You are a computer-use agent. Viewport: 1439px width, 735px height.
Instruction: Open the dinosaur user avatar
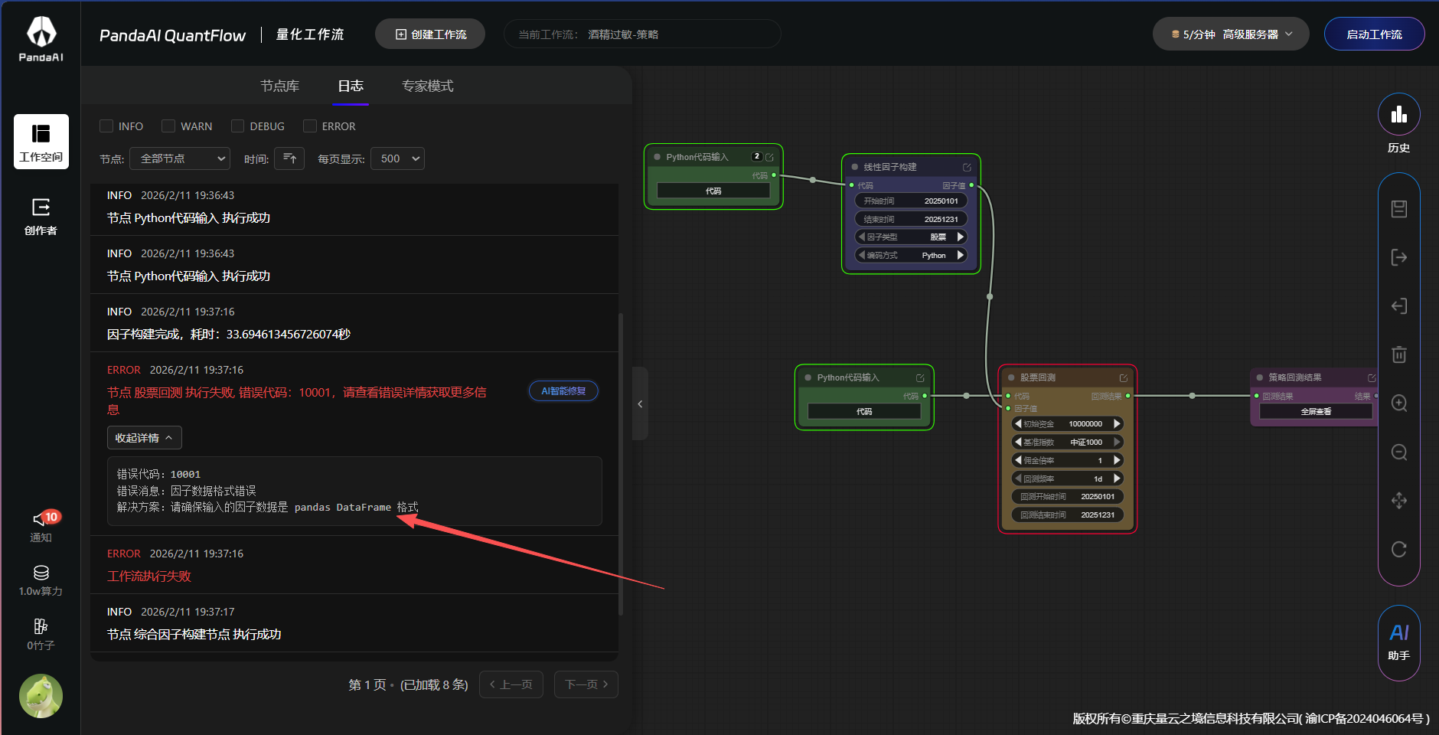(x=41, y=696)
